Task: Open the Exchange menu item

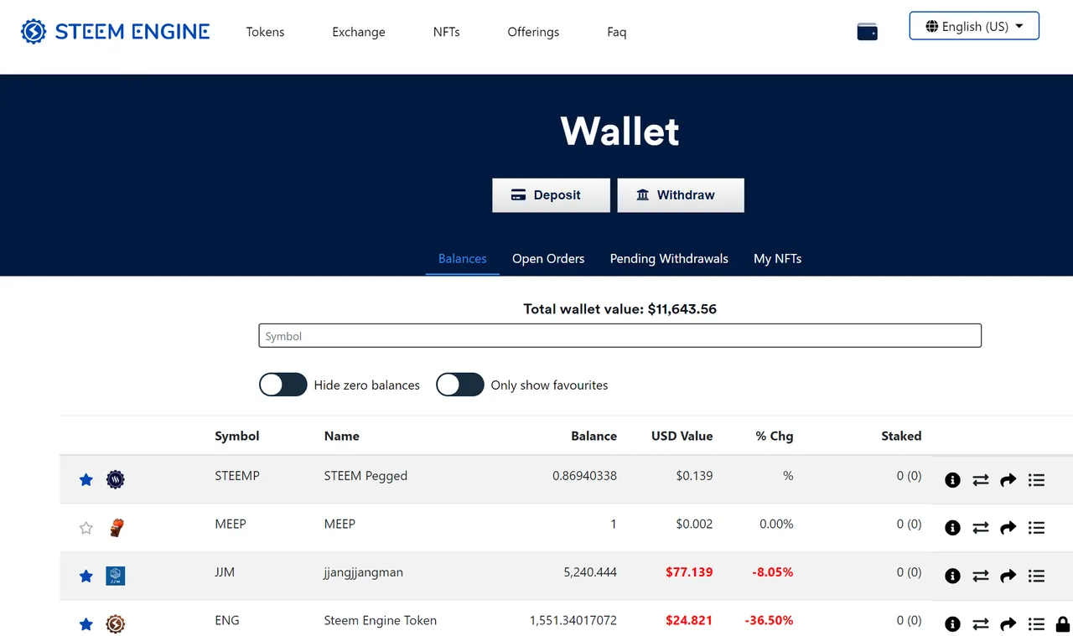Action: (359, 32)
